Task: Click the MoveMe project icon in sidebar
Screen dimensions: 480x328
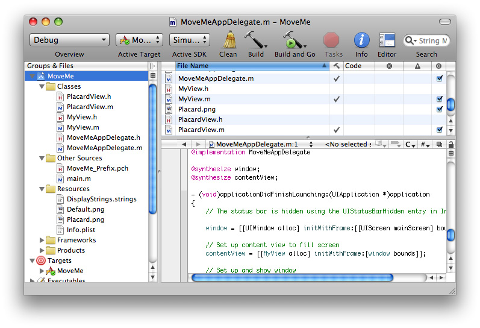Action: [x=41, y=76]
